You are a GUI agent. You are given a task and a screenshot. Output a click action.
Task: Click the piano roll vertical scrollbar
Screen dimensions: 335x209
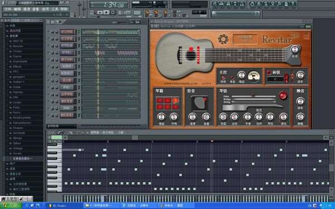331,167
